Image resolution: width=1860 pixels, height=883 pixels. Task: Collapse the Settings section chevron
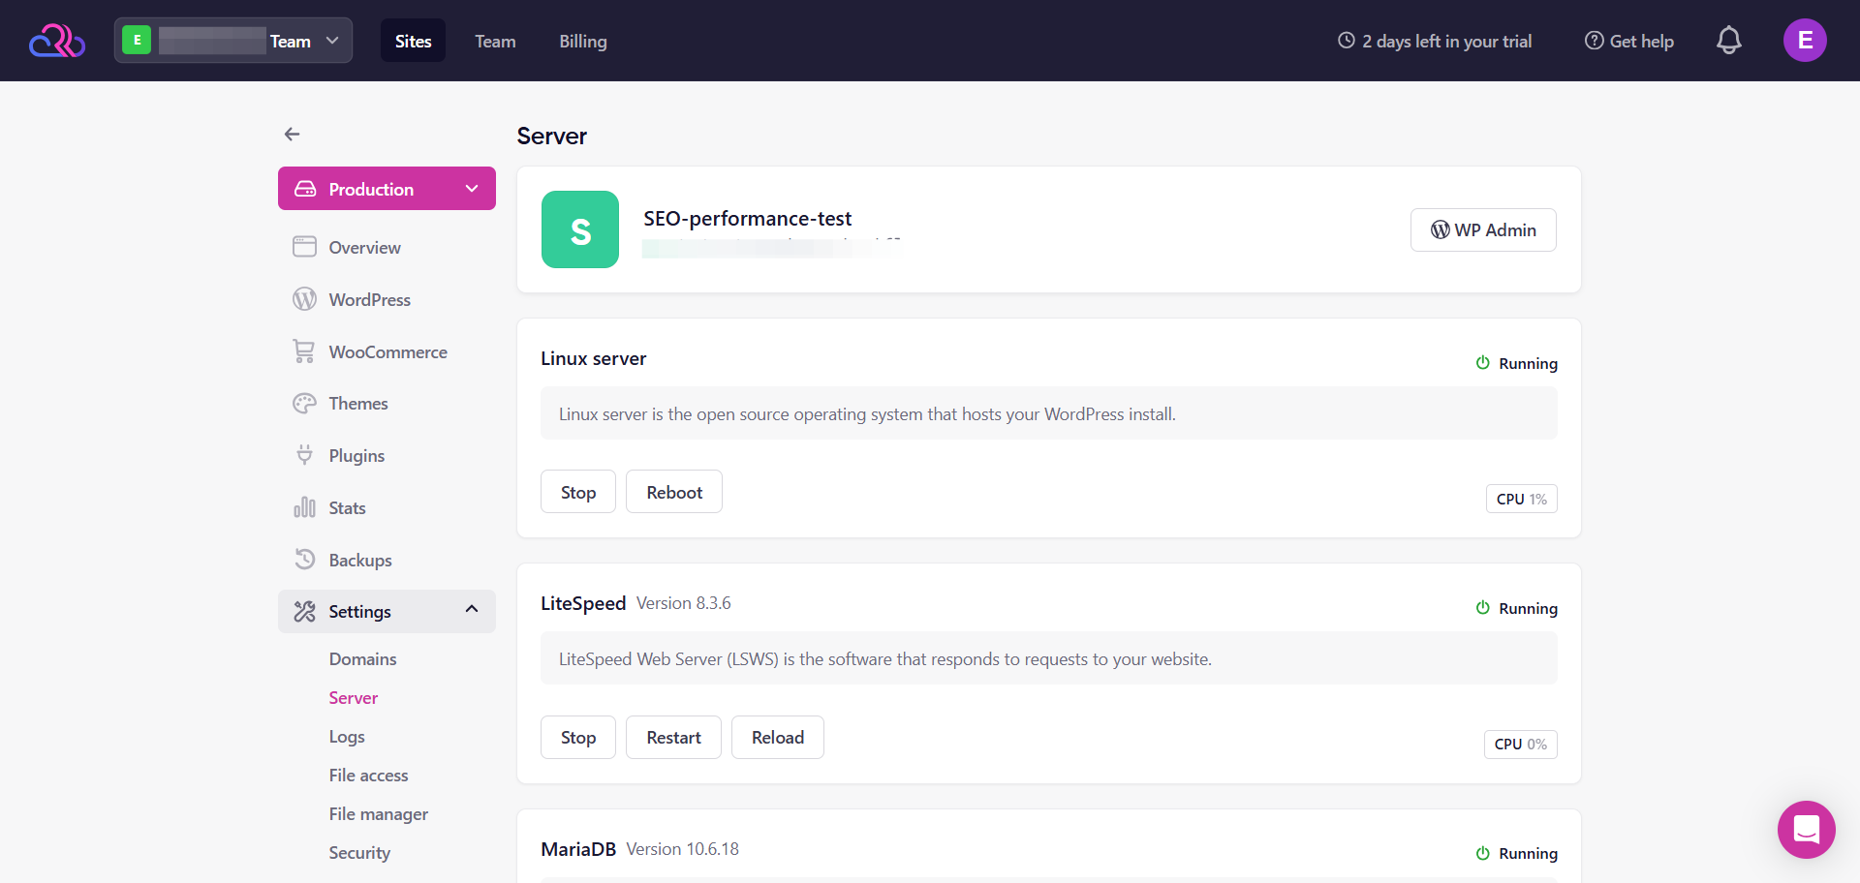click(472, 610)
